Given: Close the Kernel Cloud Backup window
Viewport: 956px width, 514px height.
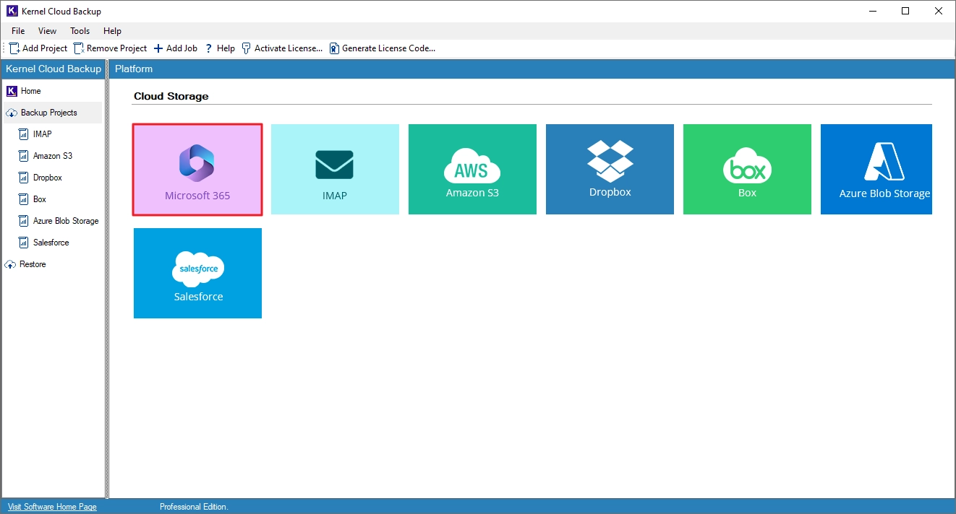Looking at the screenshot, I should pyautogui.click(x=939, y=11).
